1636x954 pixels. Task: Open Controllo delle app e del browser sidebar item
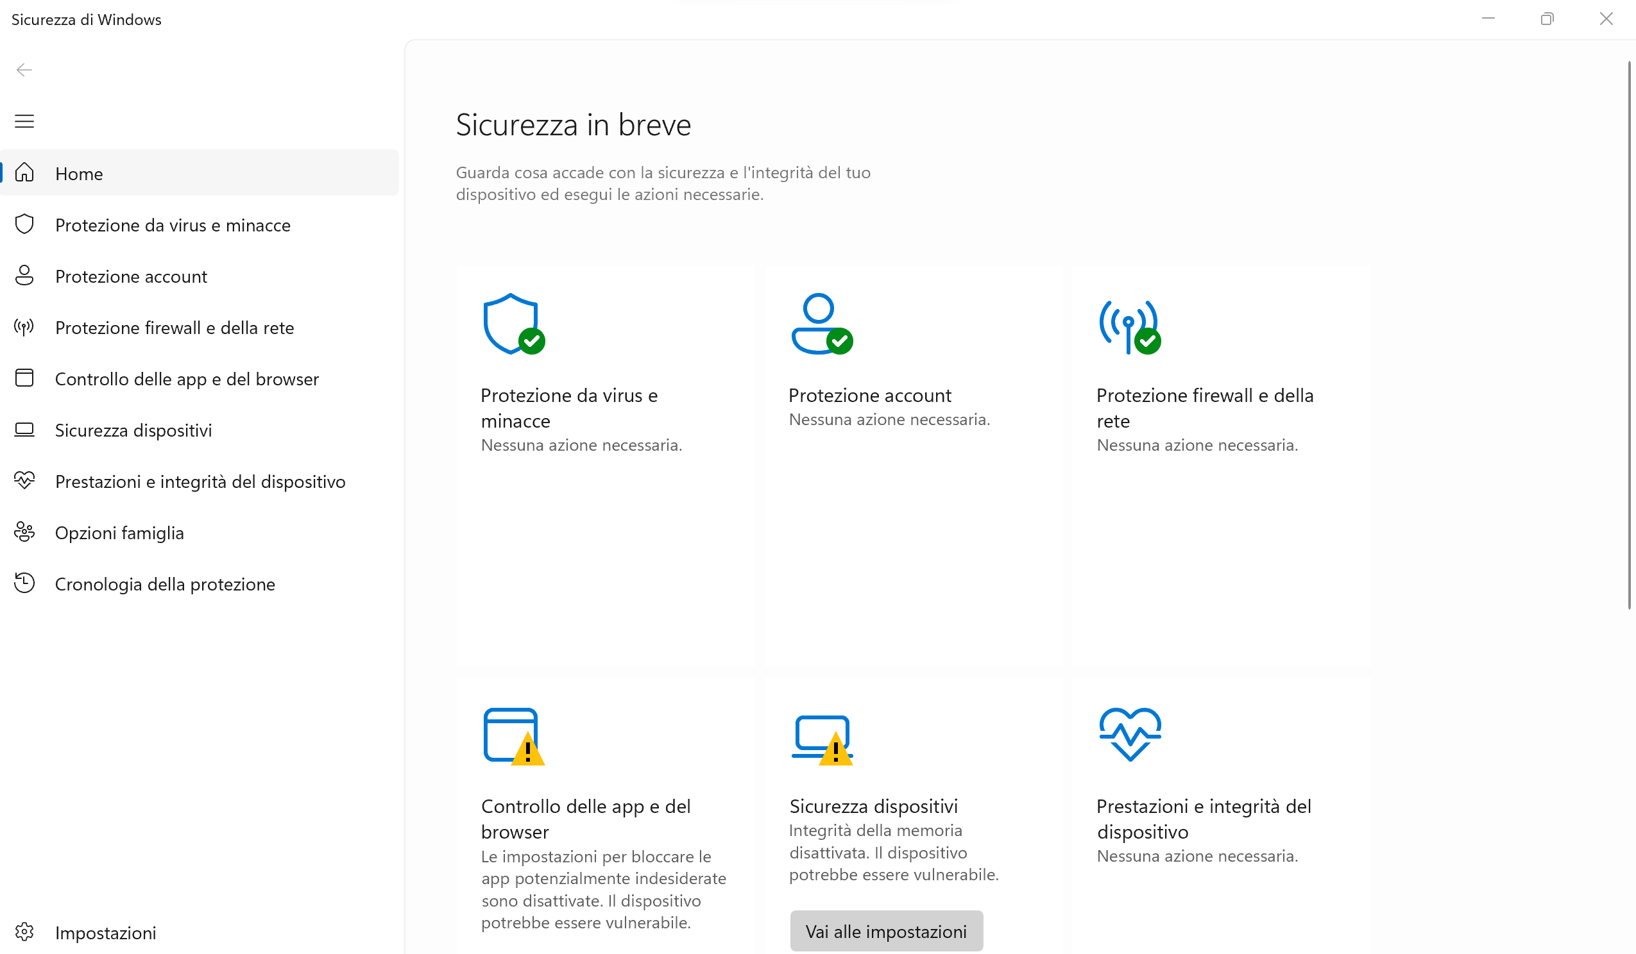click(x=187, y=379)
